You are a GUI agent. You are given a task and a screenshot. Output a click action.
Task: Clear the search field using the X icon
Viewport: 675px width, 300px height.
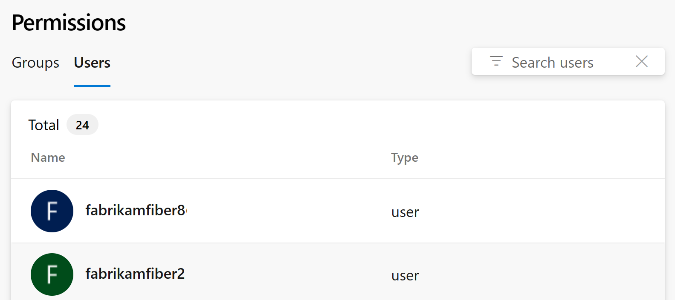pyautogui.click(x=642, y=62)
